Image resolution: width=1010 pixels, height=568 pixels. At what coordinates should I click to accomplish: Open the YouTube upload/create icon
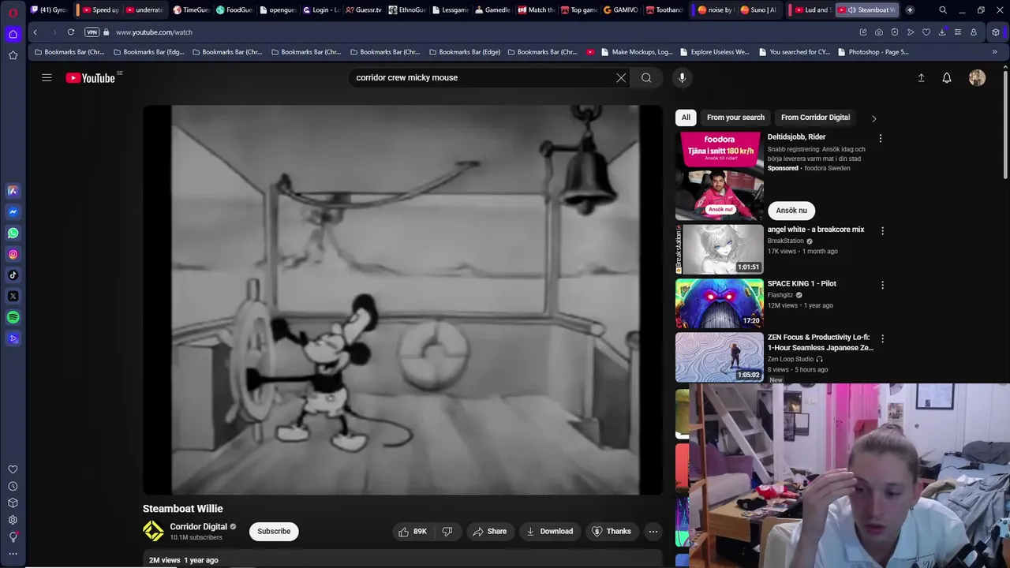[921, 77]
